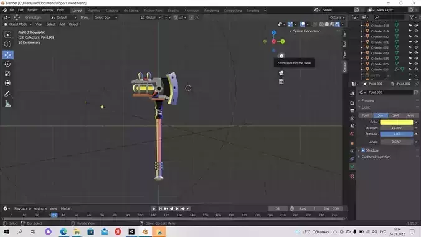Open Blender from the Windows taskbar
The image size is (421, 237).
145,231
